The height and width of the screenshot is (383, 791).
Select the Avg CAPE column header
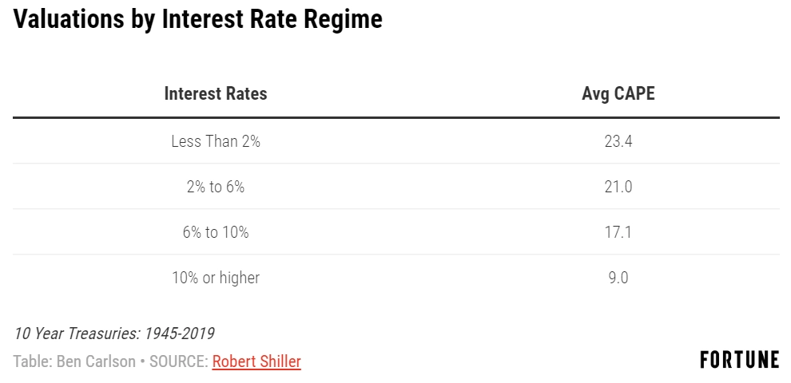point(618,93)
